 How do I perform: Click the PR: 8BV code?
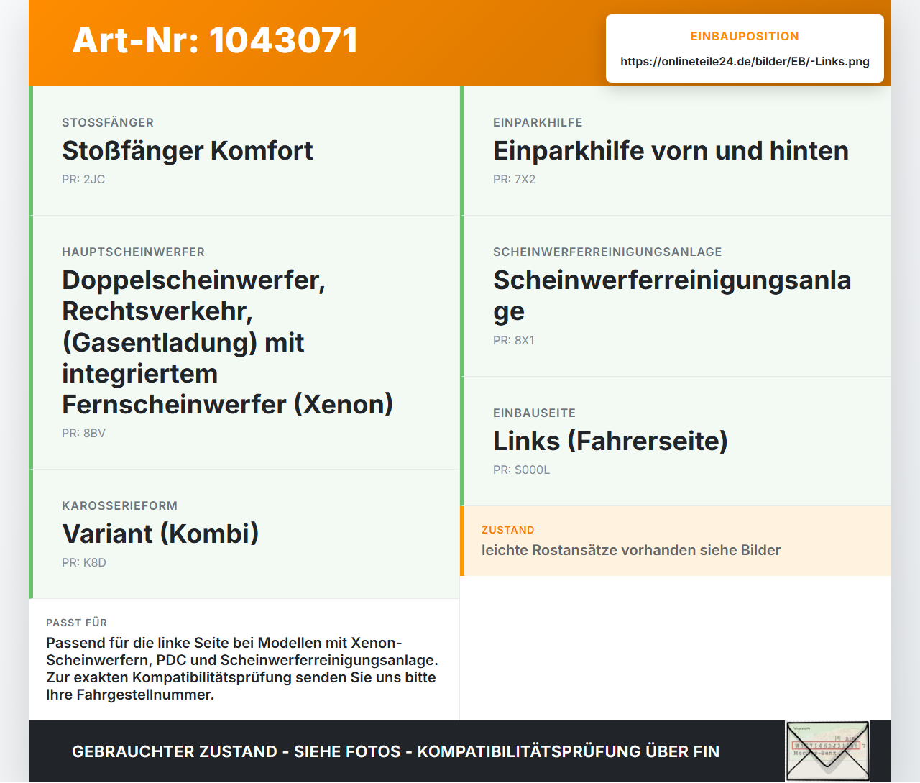(83, 433)
